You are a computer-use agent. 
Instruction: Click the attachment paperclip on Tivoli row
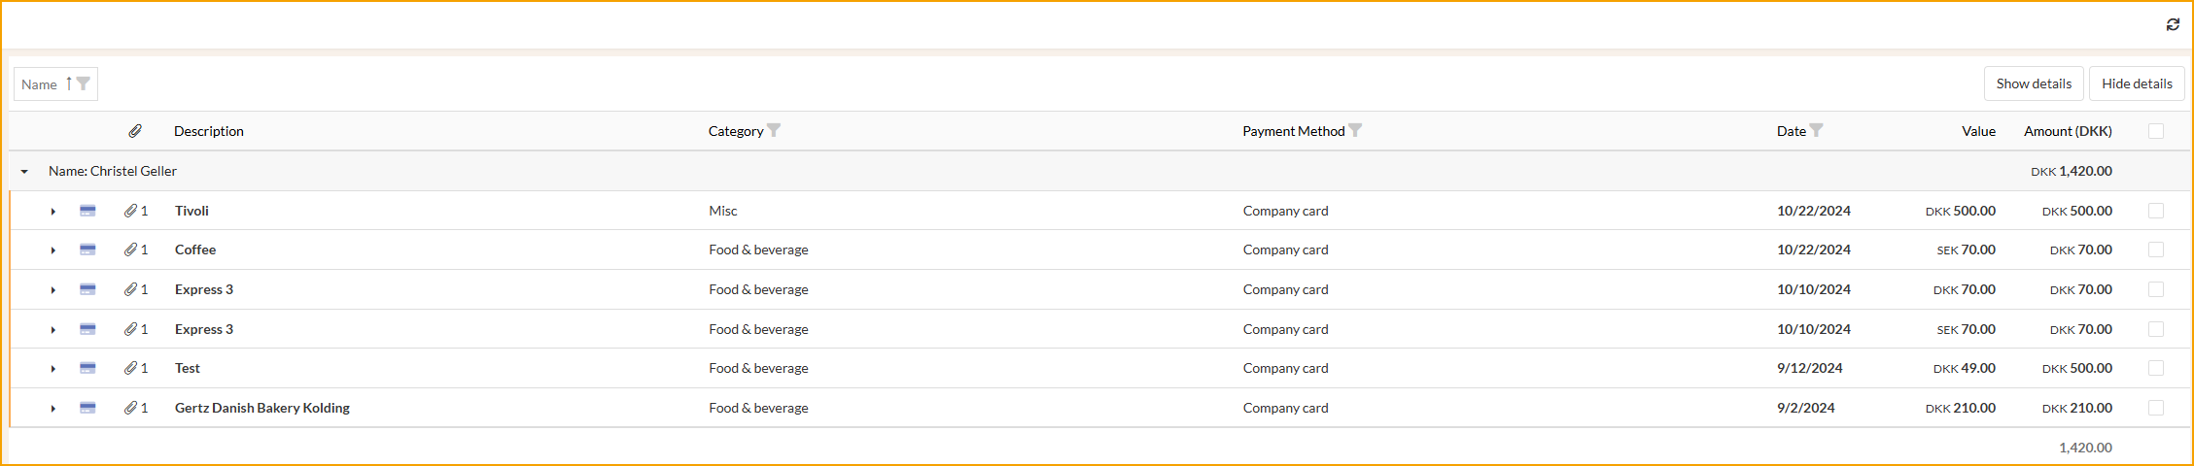[x=130, y=211]
